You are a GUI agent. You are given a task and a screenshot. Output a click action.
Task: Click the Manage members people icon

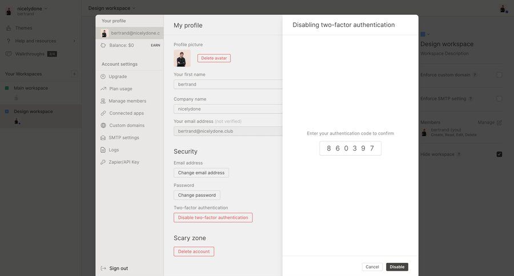(103, 101)
